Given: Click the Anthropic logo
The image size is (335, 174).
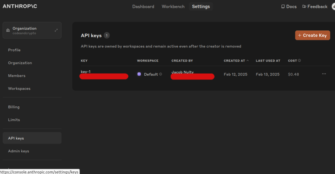Looking at the screenshot, I should 20,6.
